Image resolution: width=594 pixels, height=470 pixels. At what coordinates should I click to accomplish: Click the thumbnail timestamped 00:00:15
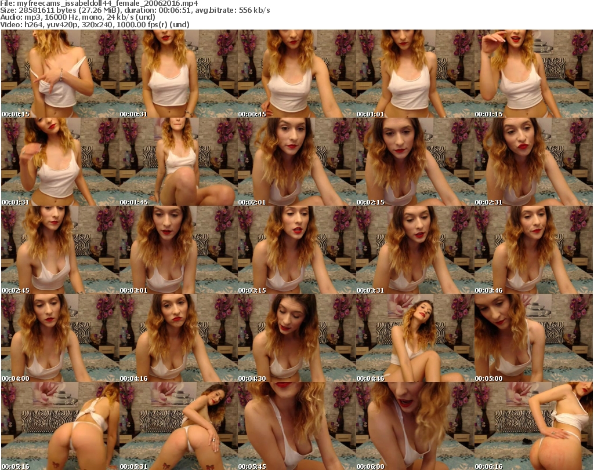(60, 74)
